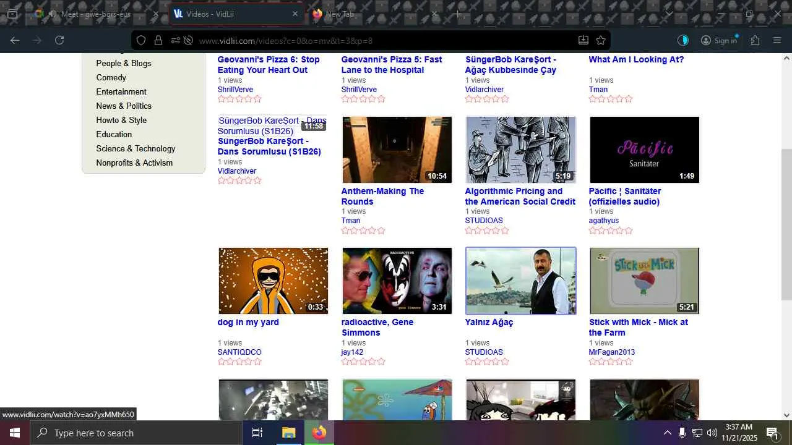Visit uploader MrFagan2013's channel
792x445 pixels.
(x=612, y=352)
